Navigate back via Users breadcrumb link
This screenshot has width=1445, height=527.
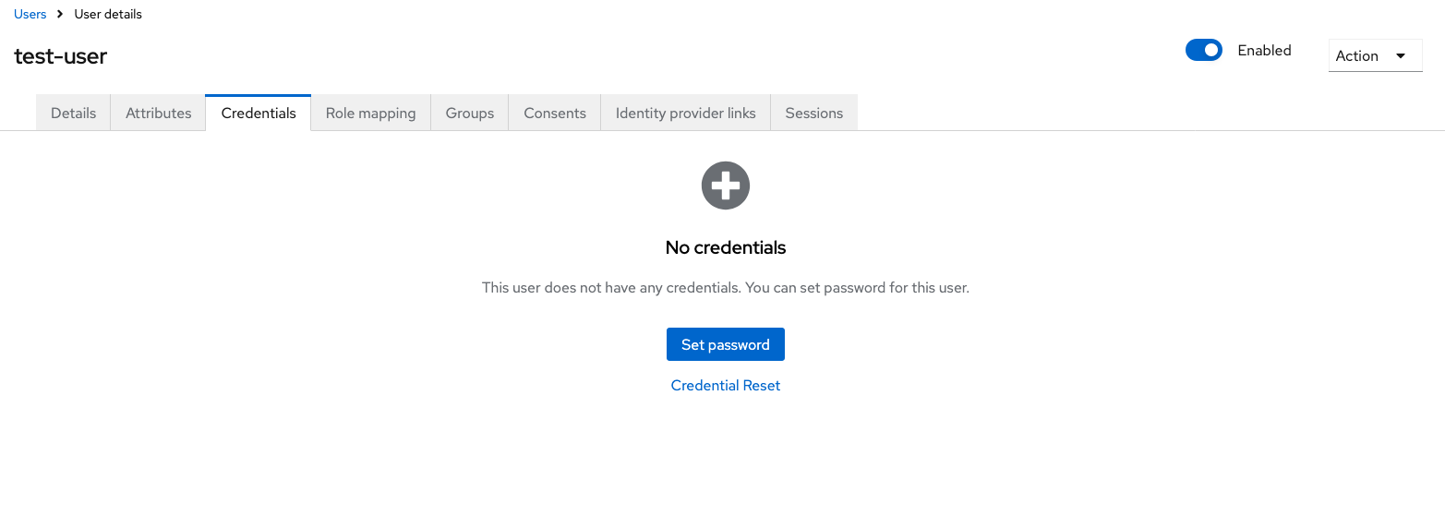pyautogui.click(x=30, y=15)
